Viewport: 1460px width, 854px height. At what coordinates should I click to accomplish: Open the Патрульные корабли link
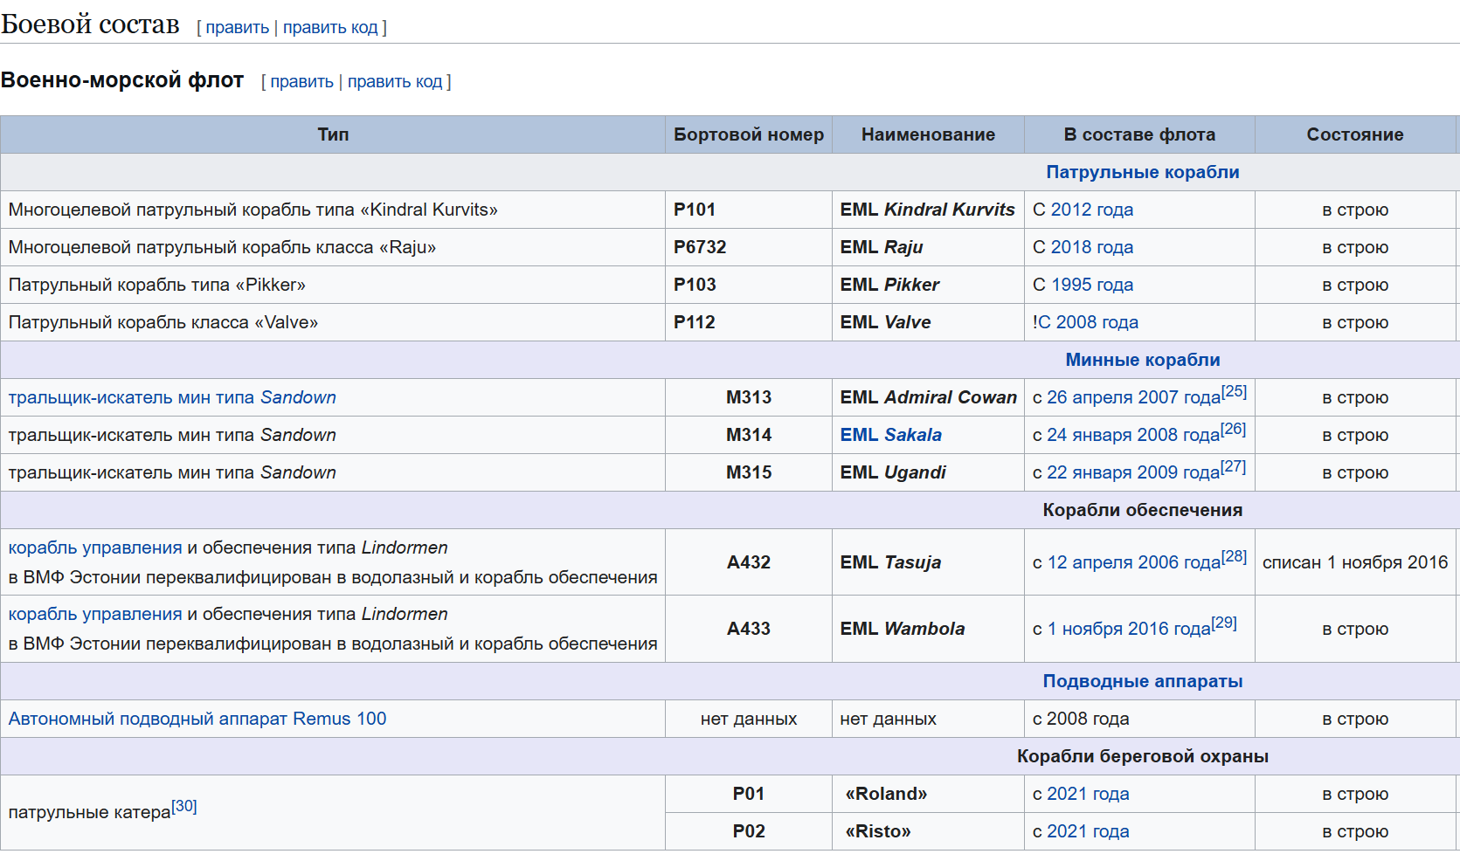click(1142, 172)
